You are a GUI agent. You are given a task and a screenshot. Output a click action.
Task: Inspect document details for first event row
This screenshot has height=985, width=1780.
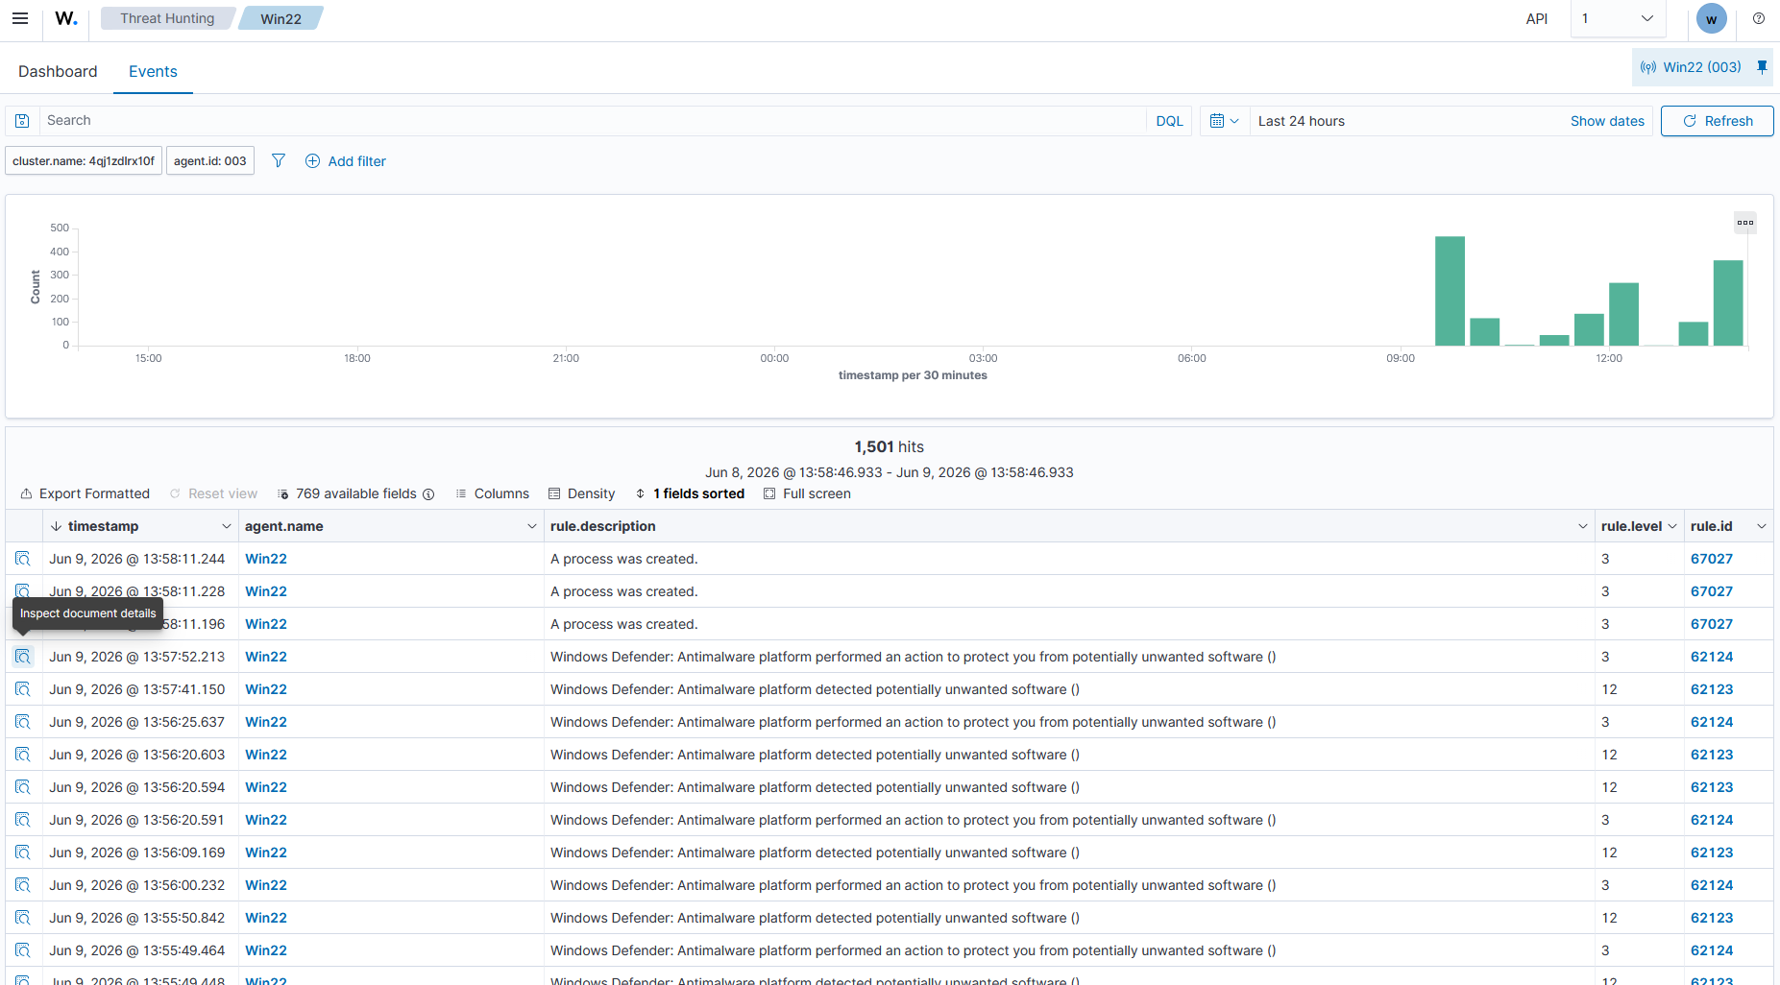23,559
